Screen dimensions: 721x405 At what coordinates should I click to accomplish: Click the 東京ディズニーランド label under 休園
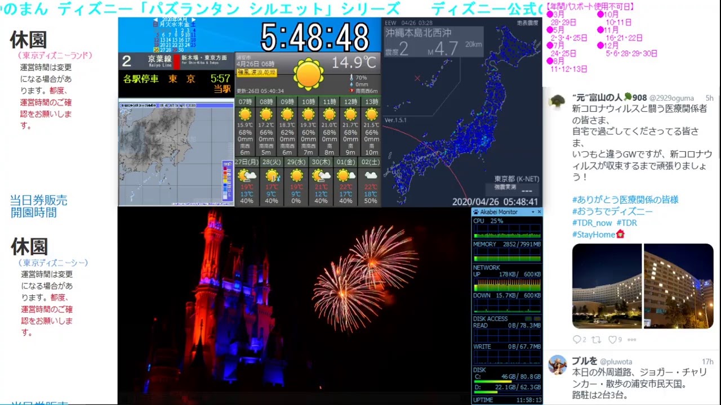pyautogui.click(x=55, y=56)
